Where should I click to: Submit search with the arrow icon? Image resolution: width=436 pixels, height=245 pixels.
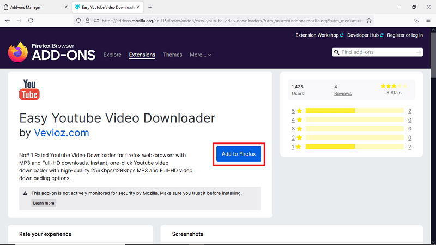click(x=419, y=52)
